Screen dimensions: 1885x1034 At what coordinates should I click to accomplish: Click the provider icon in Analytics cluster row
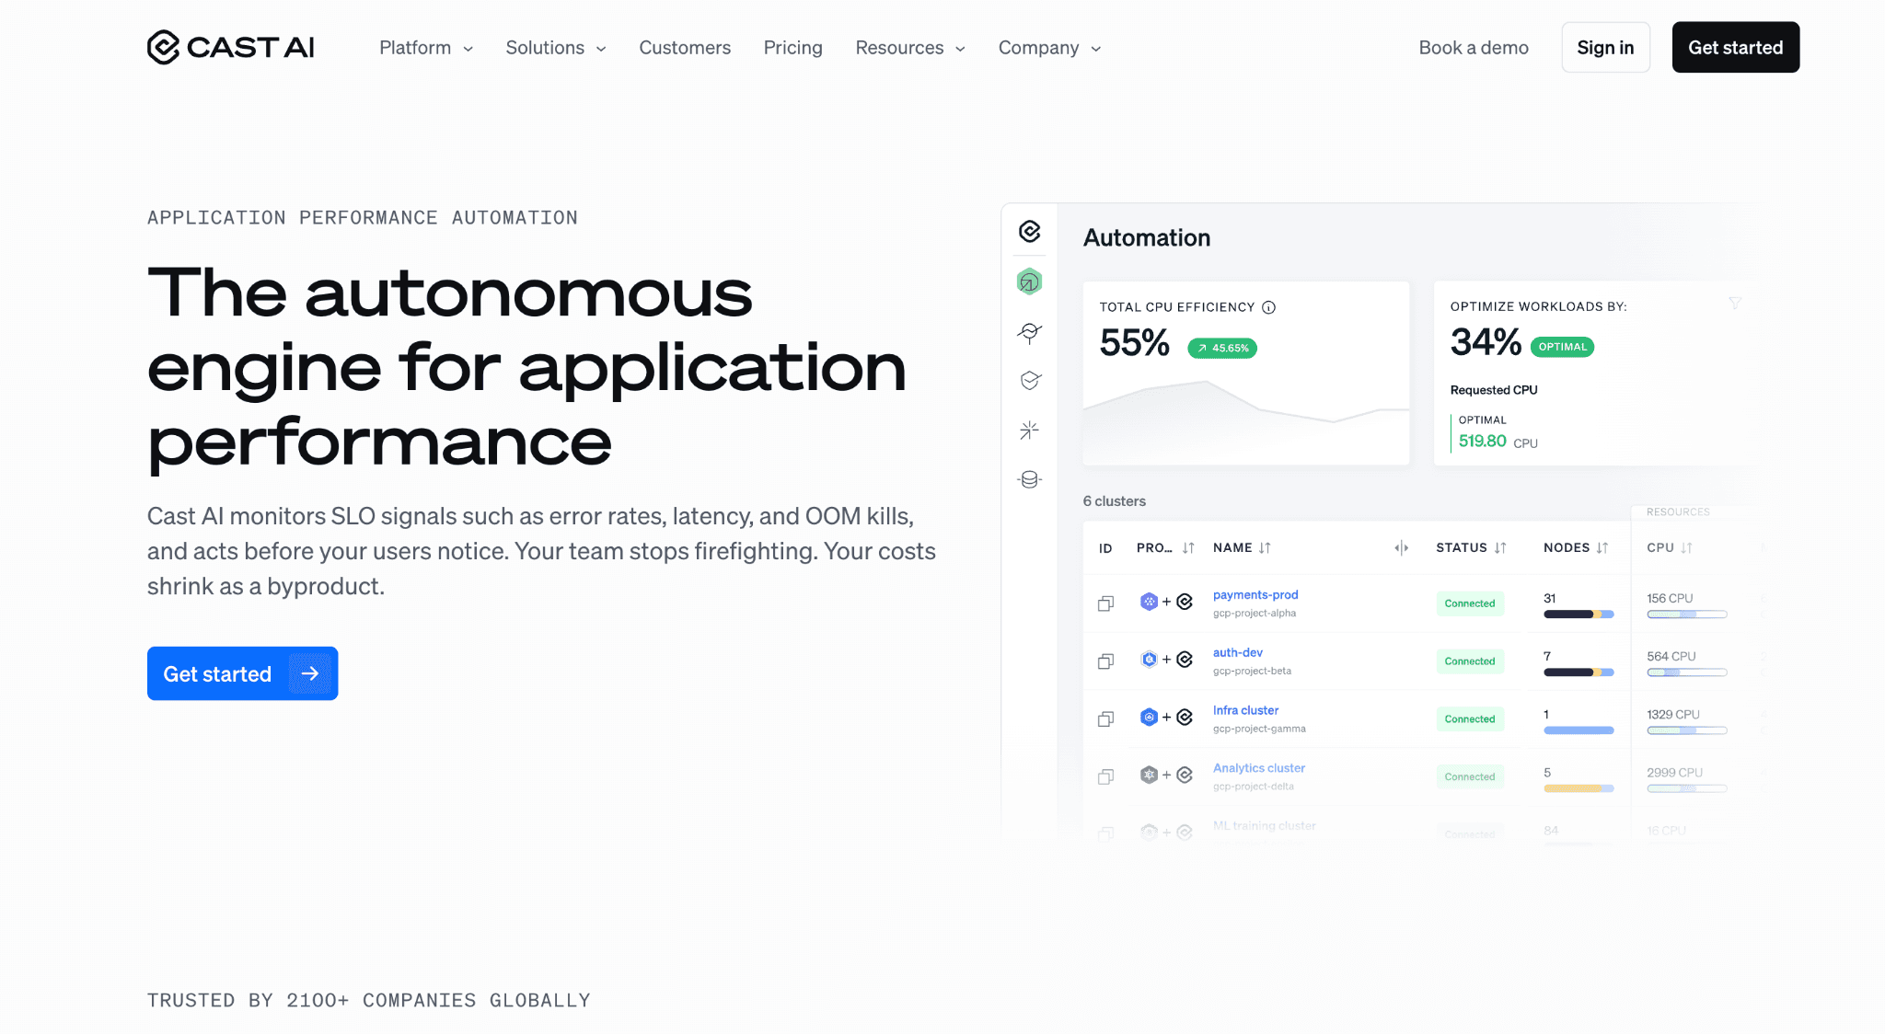(1149, 775)
